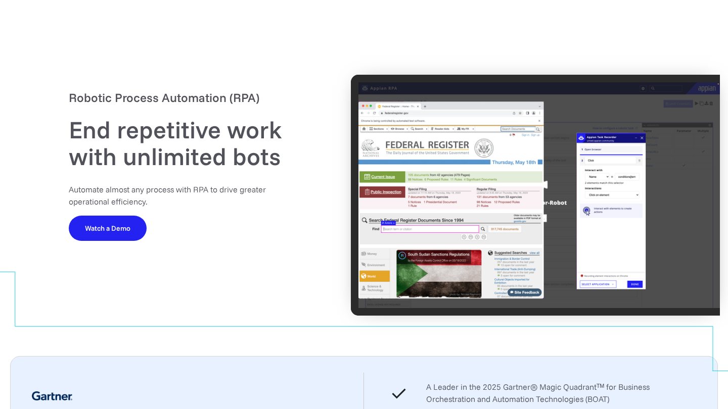The height and width of the screenshot is (409, 728).
Task: Open the Immigration & Border Control link
Action: [x=512, y=259]
